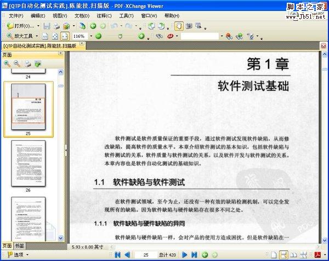Click the find next icon beside search box
This screenshot has height=261, width=329.
pos(239,36)
